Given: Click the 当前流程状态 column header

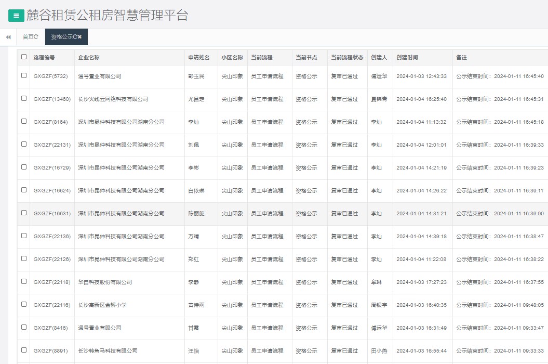Looking at the screenshot, I should [x=347, y=57].
